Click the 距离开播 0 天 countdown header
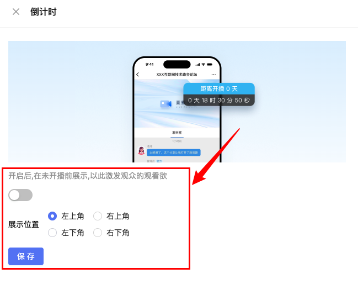The width and height of the screenshot is (358, 284). click(219, 89)
